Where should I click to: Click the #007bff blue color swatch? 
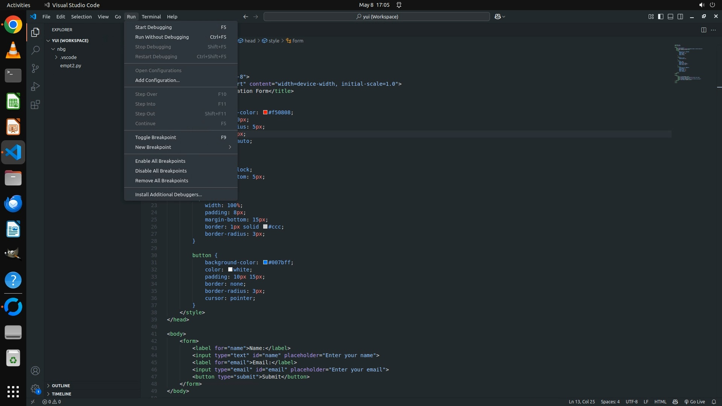tap(265, 262)
